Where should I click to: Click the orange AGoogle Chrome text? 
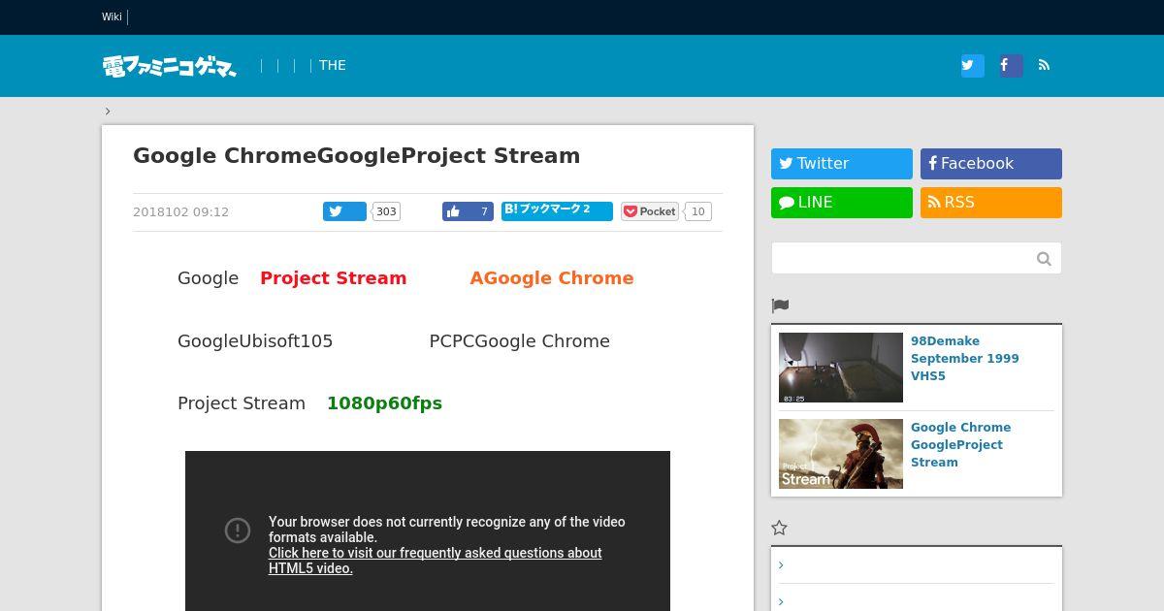point(552,278)
